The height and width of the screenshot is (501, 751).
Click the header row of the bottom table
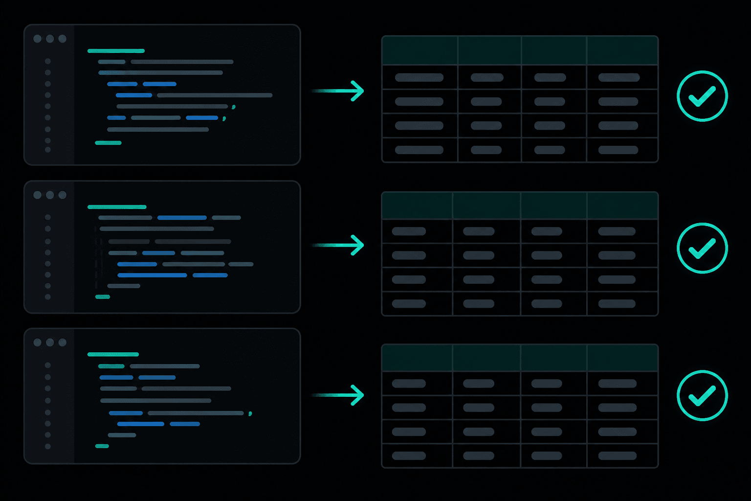(x=520, y=358)
